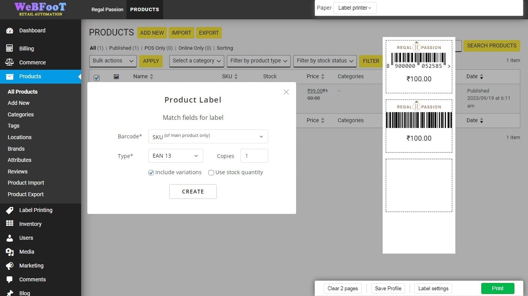The height and width of the screenshot is (296, 528).
Task: Toggle the select-all products checkbox
Action: pyautogui.click(x=97, y=77)
